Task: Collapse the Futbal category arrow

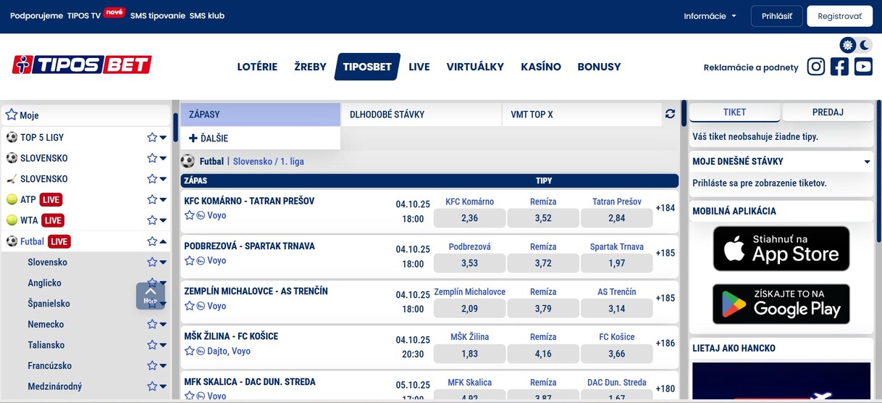Action: (x=163, y=241)
